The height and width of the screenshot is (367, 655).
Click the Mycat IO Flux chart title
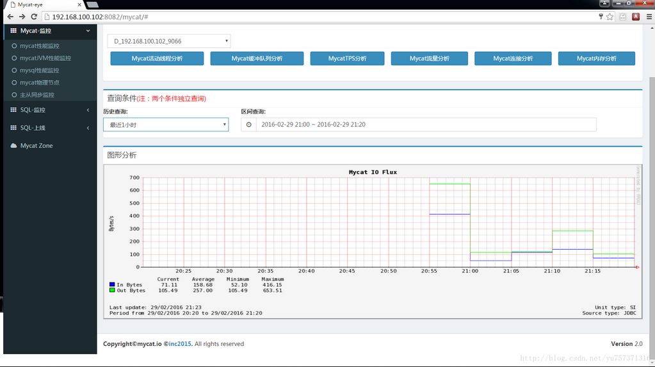click(373, 172)
